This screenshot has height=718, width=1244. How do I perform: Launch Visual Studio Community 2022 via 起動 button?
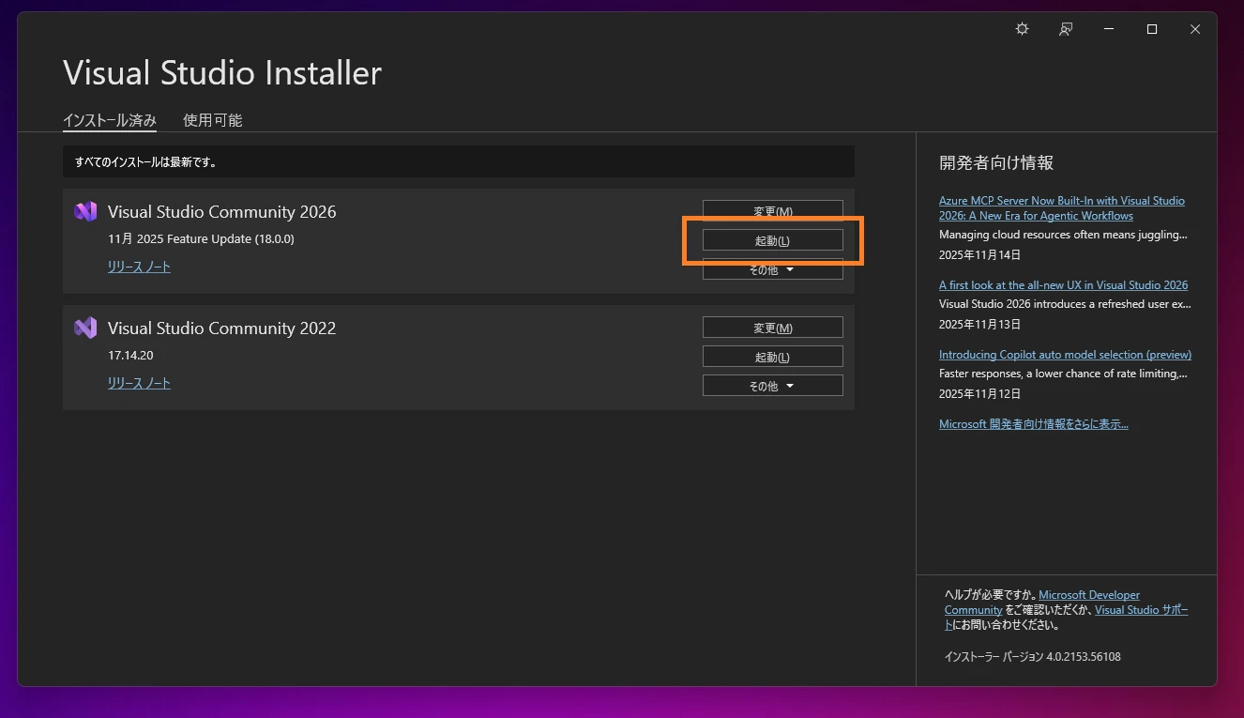pos(772,356)
